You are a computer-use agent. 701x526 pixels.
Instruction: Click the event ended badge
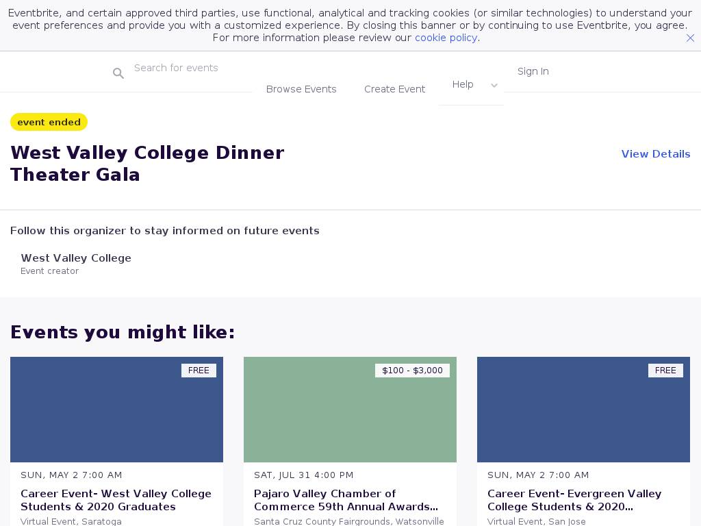(x=49, y=122)
